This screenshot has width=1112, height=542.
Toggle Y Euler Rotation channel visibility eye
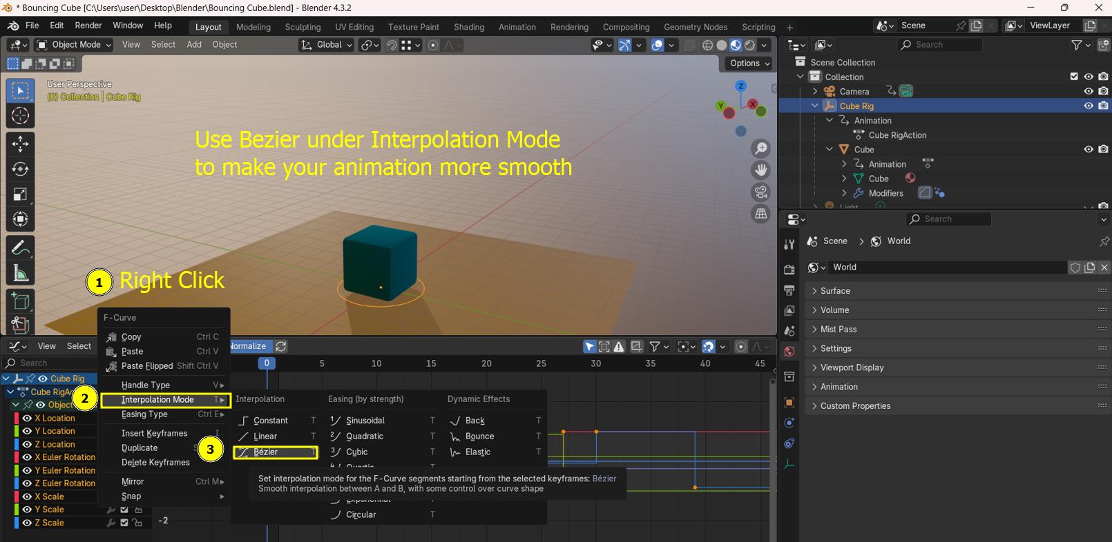[27, 470]
